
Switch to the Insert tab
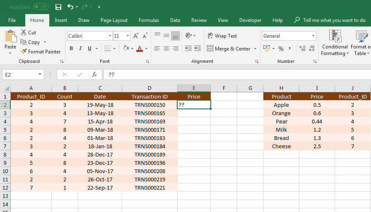[x=61, y=20]
